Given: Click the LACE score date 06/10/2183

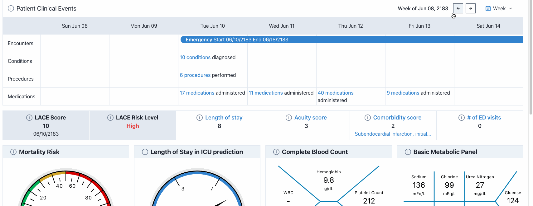Looking at the screenshot, I should coord(46,134).
